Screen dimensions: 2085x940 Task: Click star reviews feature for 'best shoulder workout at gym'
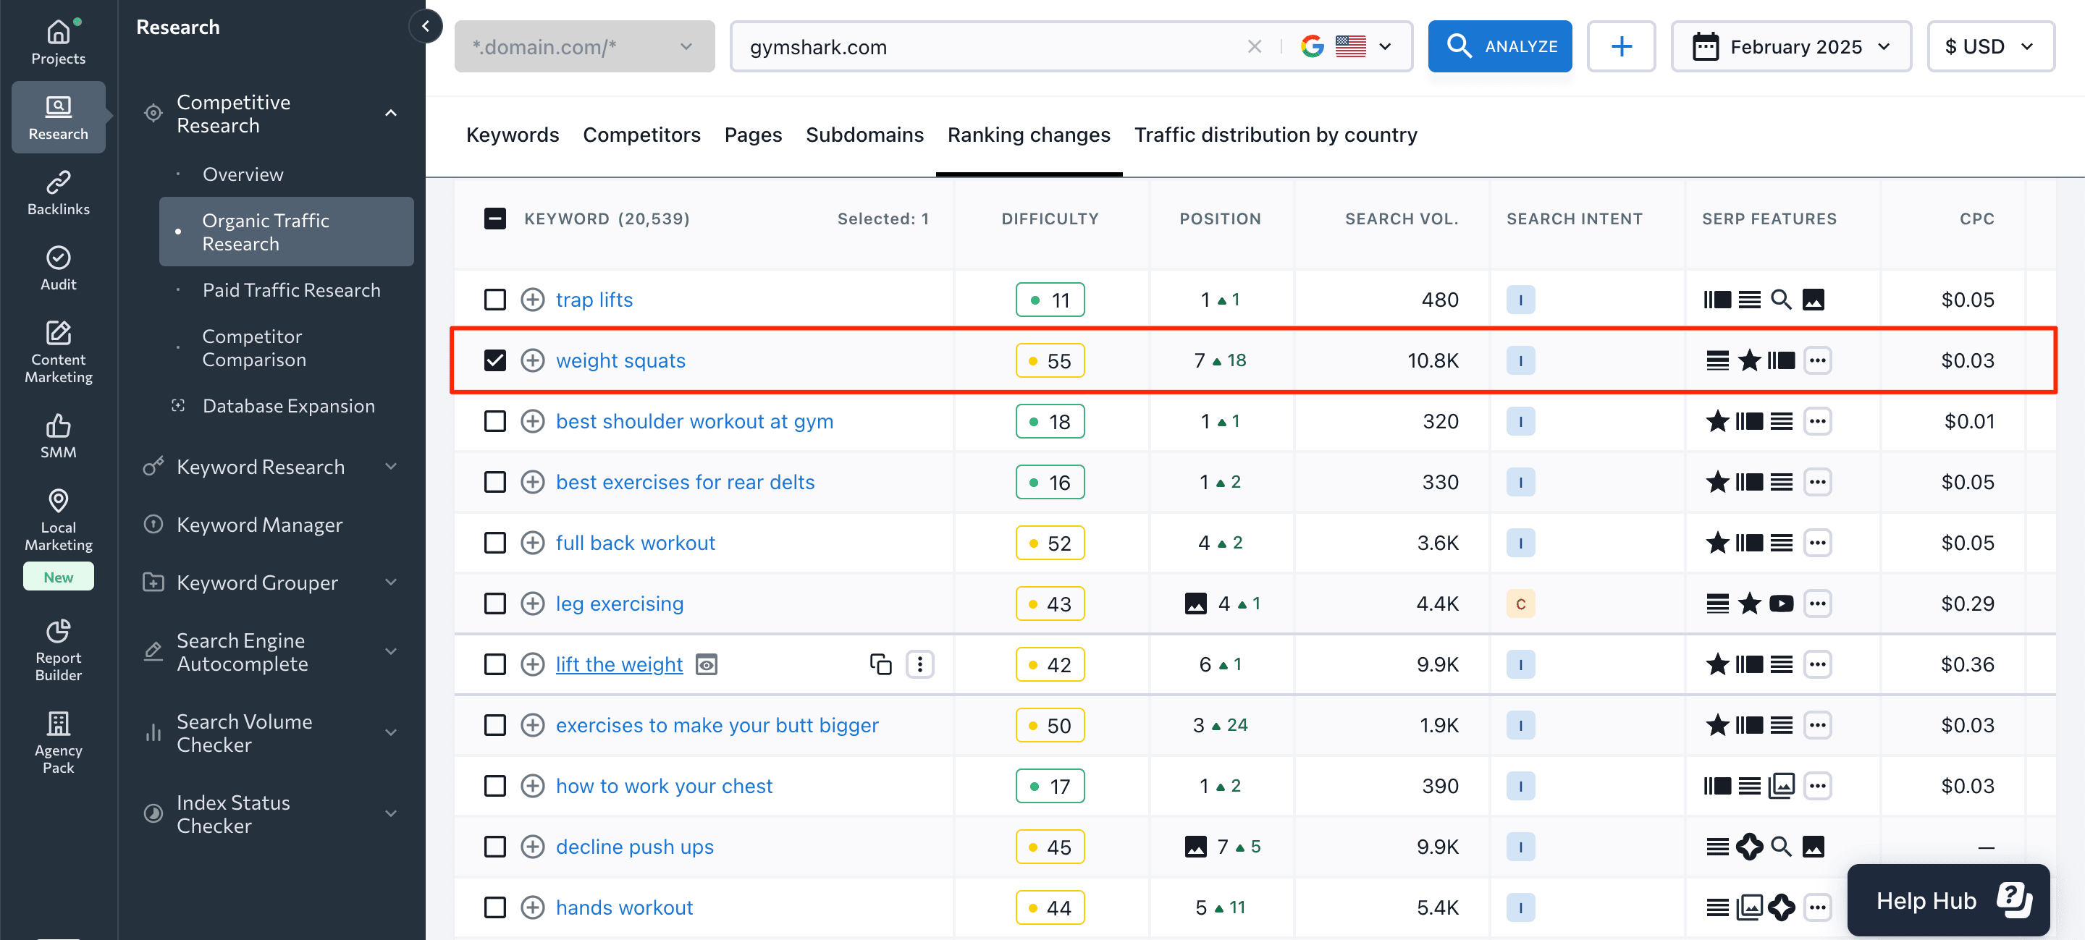point(1717,421)
